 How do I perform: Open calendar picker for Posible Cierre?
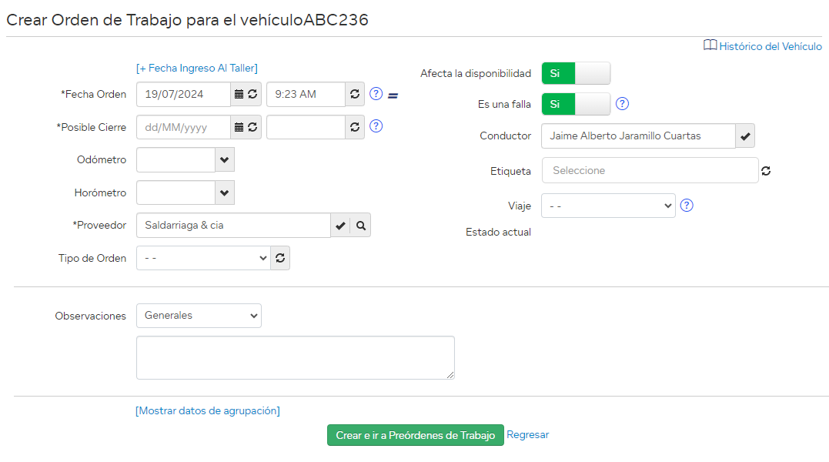pyautogui.click(x=239, y=127)
